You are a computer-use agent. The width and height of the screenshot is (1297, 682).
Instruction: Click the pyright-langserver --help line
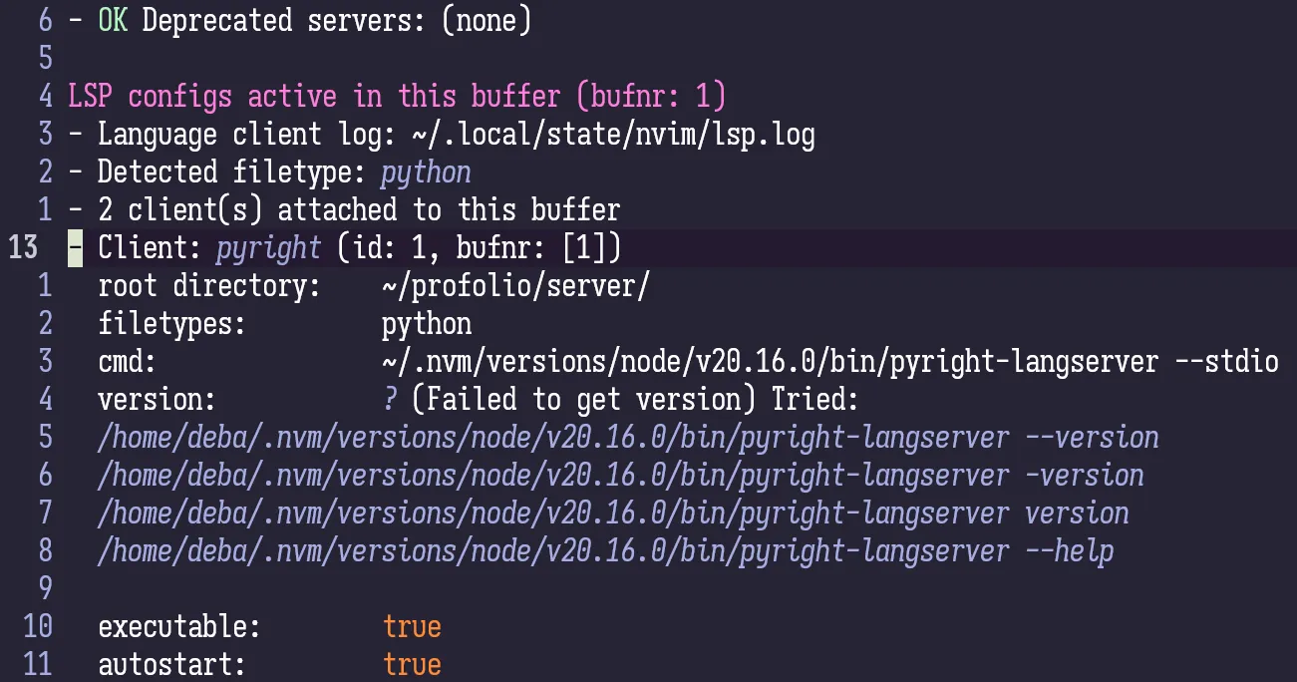(605, 551)
